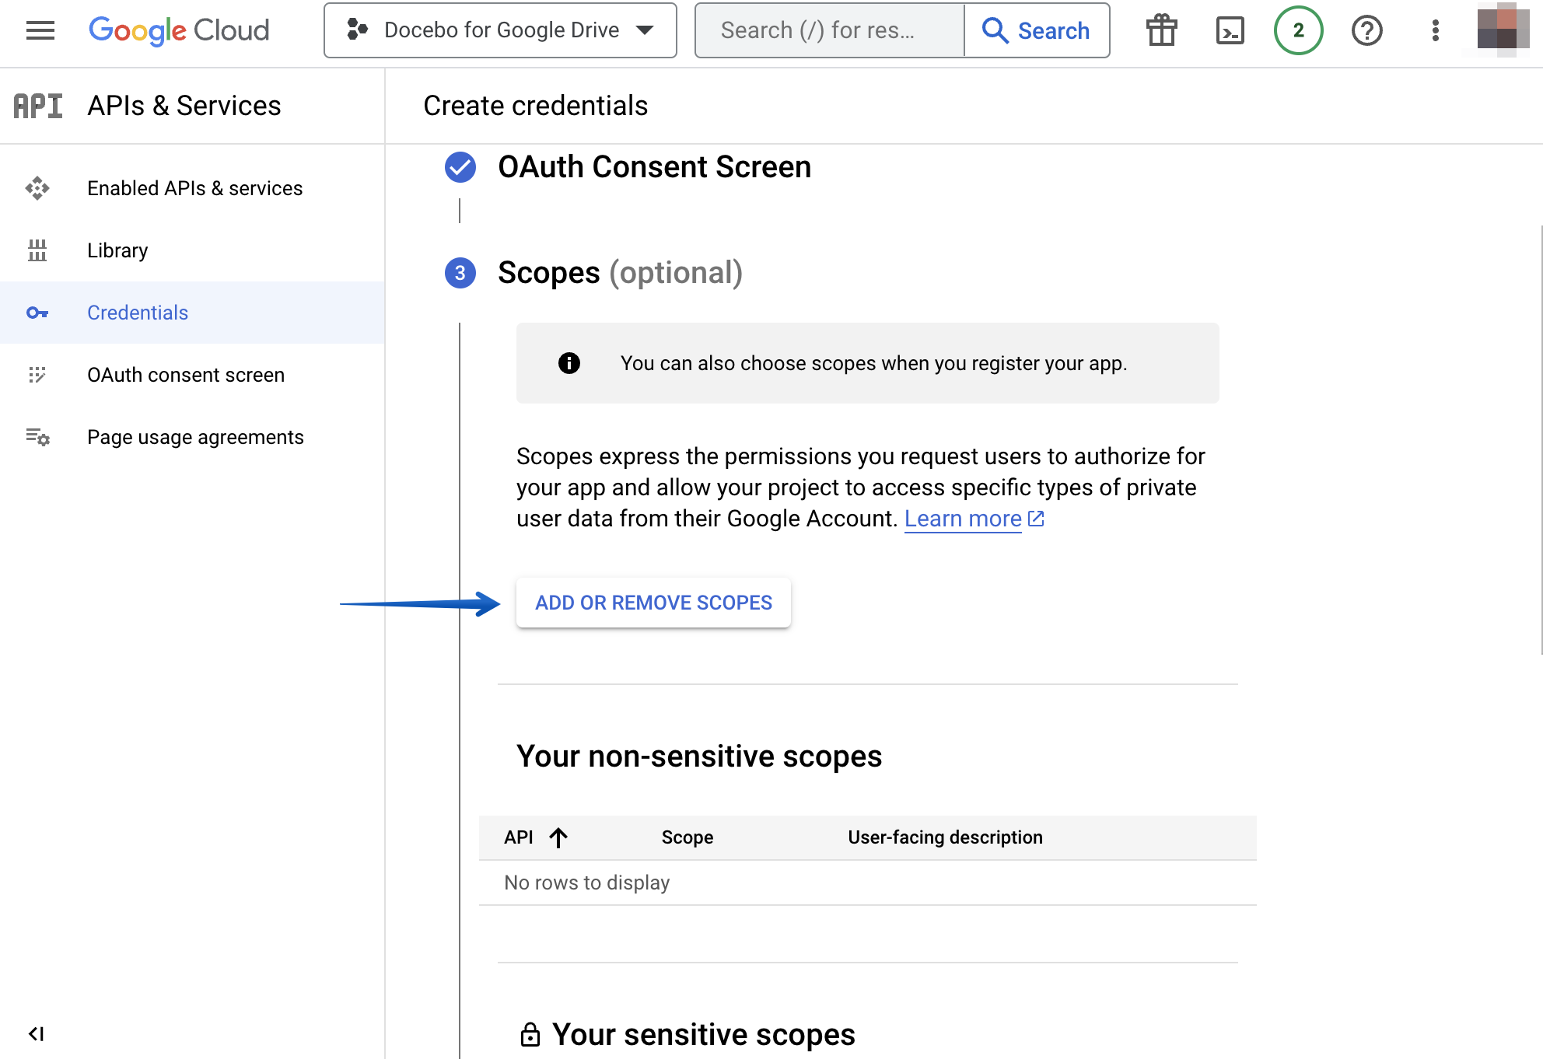Open the Docebo for Google Drive project selector

(x=500, y=30)
